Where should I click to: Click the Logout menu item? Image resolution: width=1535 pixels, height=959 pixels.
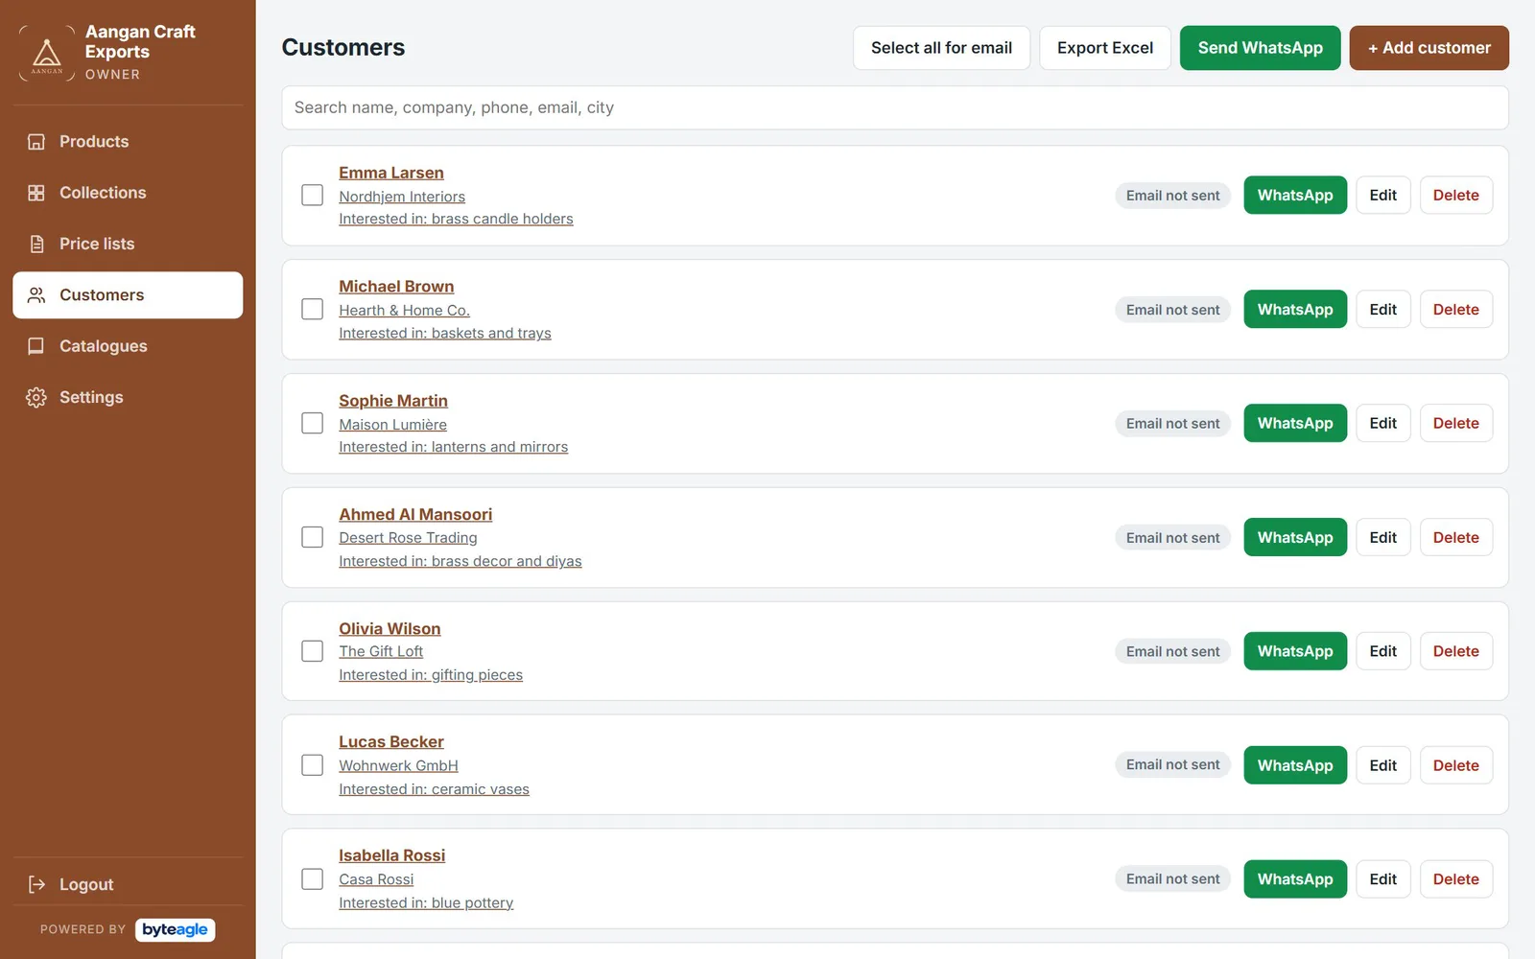(128, 884)
